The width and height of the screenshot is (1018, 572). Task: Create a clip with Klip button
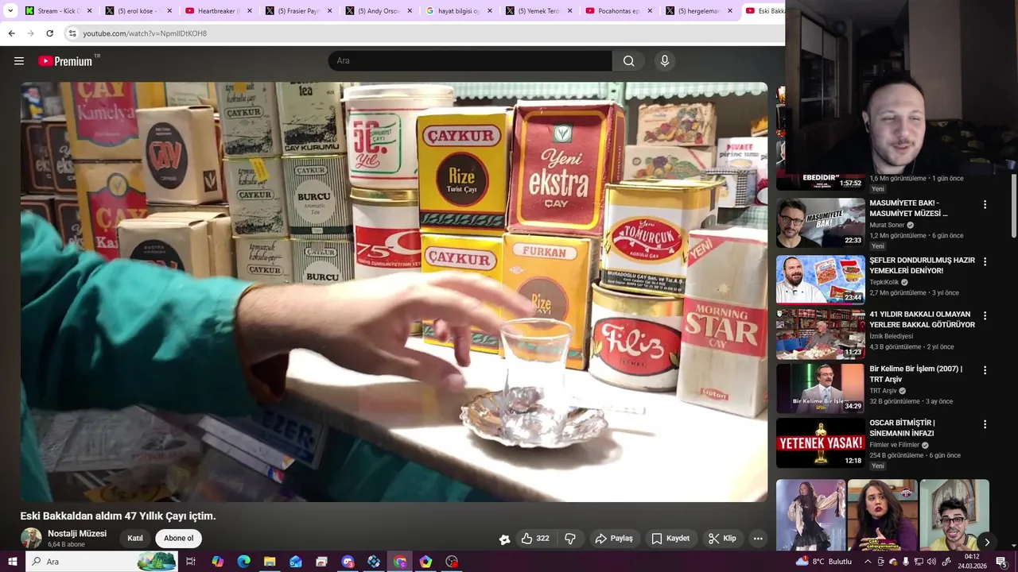click(x=722, y=539)
